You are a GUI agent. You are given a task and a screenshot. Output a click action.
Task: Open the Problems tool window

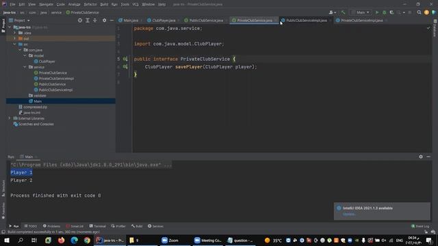pos(52,226)
